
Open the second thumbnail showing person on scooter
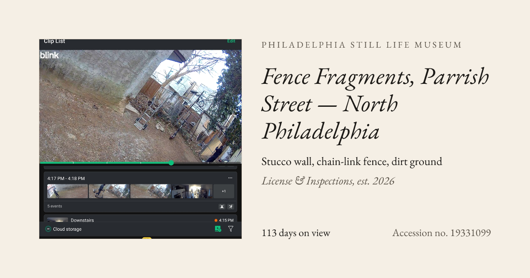(109, 191)
